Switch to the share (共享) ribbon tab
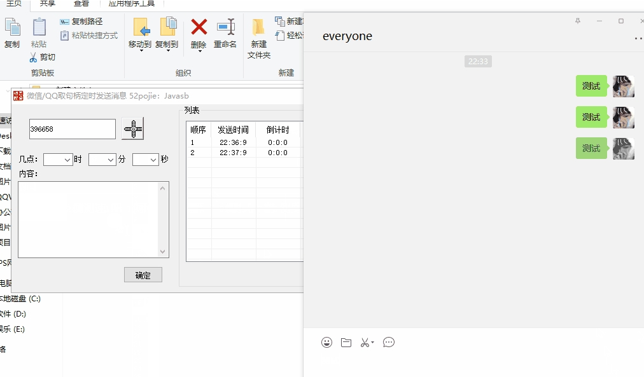644x377 pixels. [47, 3]
